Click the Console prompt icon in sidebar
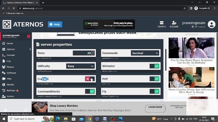Image resolution: width=218 pixels, height=122 pixels. (x=4, y=55)
